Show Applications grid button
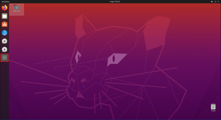 4,58
